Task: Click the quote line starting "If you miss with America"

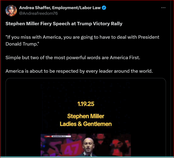Action: tap(82, 37)
